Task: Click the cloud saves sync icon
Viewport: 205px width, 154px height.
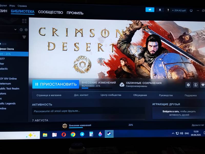Action: coord(122,85)
